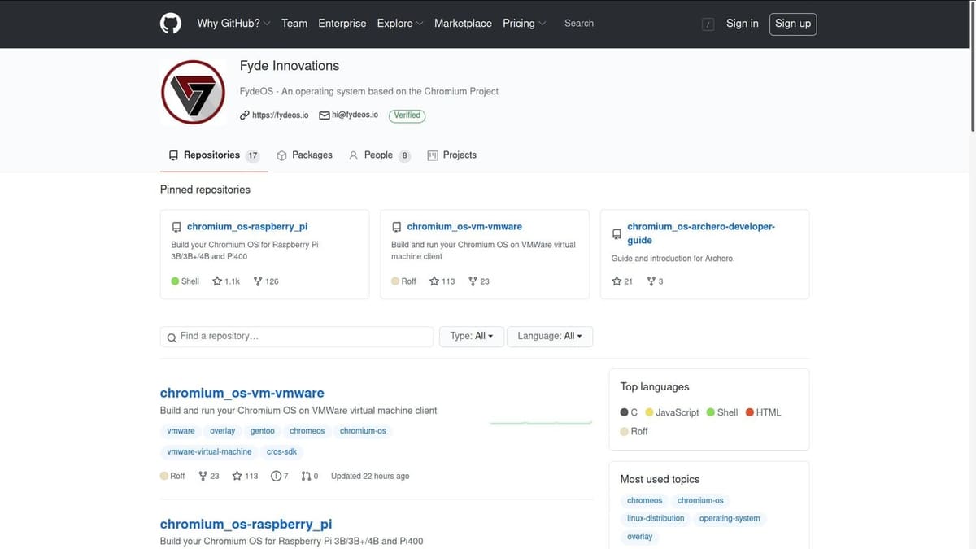Click the Fyde Innovations organization avatar
The image size is (976, 549).
pyautogui.click(x=193, y=92)
